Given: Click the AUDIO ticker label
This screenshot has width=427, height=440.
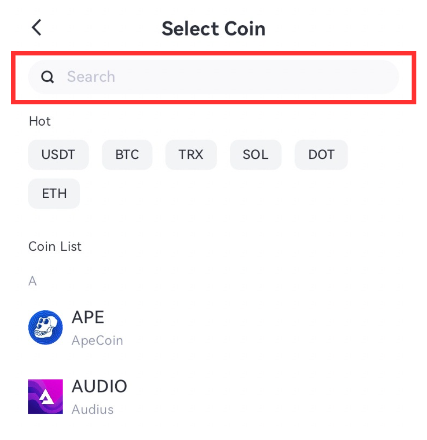Looking at the screenshot, I should [x=99, y=386].
